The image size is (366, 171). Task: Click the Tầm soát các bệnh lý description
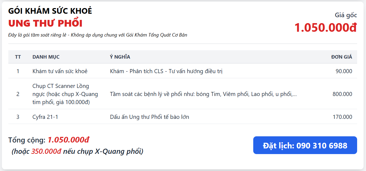click(203, 94)
